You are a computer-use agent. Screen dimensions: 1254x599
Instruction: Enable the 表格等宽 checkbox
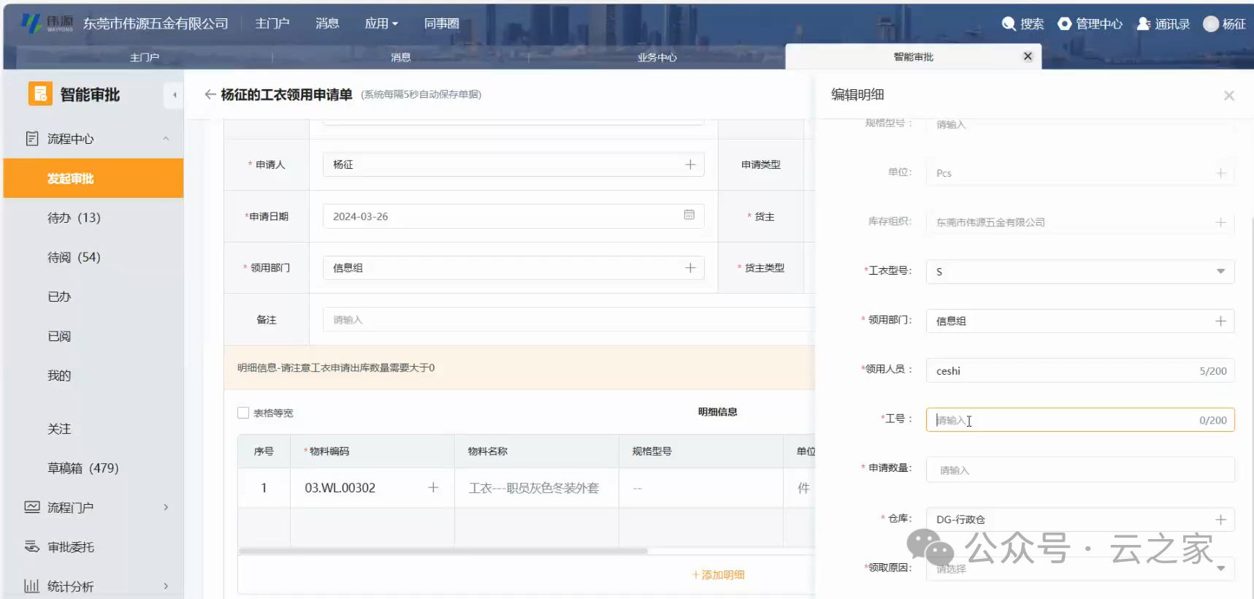coord(243,413)
